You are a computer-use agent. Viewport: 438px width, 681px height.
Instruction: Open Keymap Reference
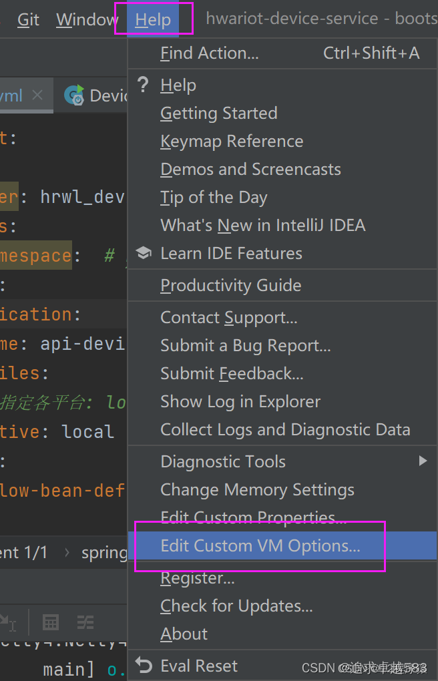pos(282,141)
